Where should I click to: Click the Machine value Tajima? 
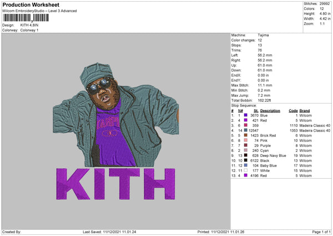[263, 35]
